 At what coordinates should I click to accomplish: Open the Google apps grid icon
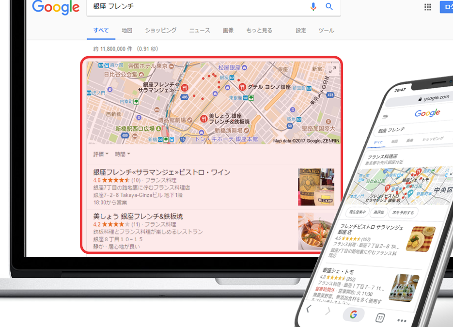(x=428, y=7)
